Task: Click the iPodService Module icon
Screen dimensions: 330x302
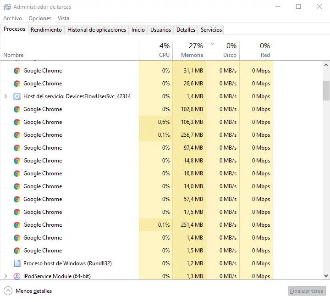Action: [17, 276]
